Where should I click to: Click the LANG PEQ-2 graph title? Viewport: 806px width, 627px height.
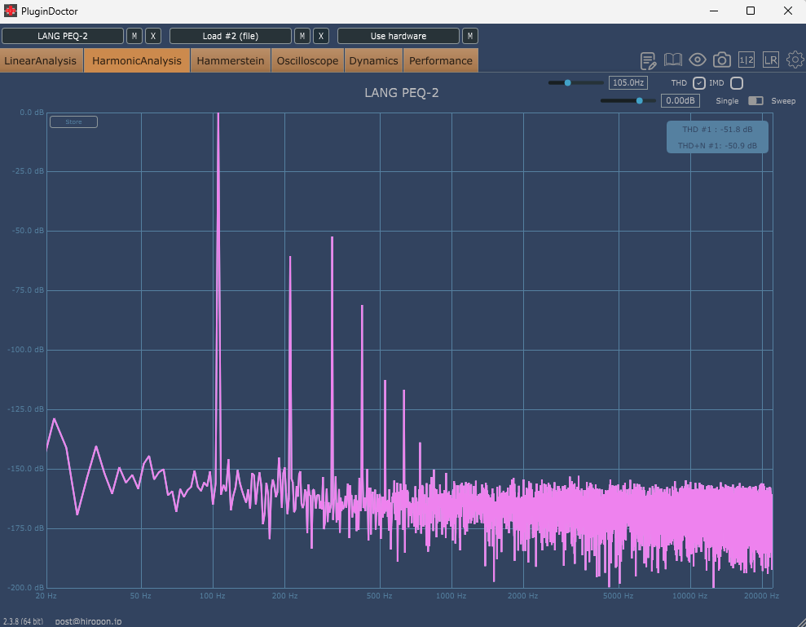[402, 93]
